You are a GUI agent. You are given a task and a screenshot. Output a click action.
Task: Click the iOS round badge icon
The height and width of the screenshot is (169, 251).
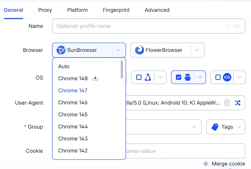pyautogui.click(x=227, y=77)
